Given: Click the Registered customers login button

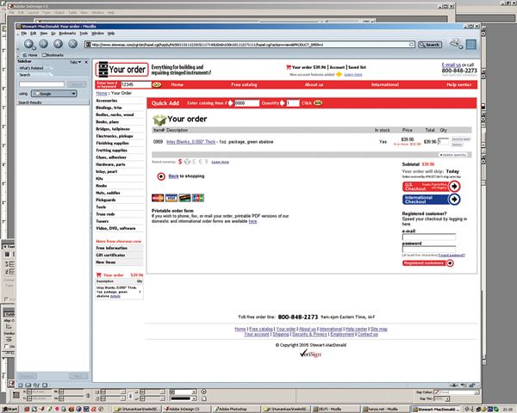Looking at the screenshot, I should coord(428,262).
